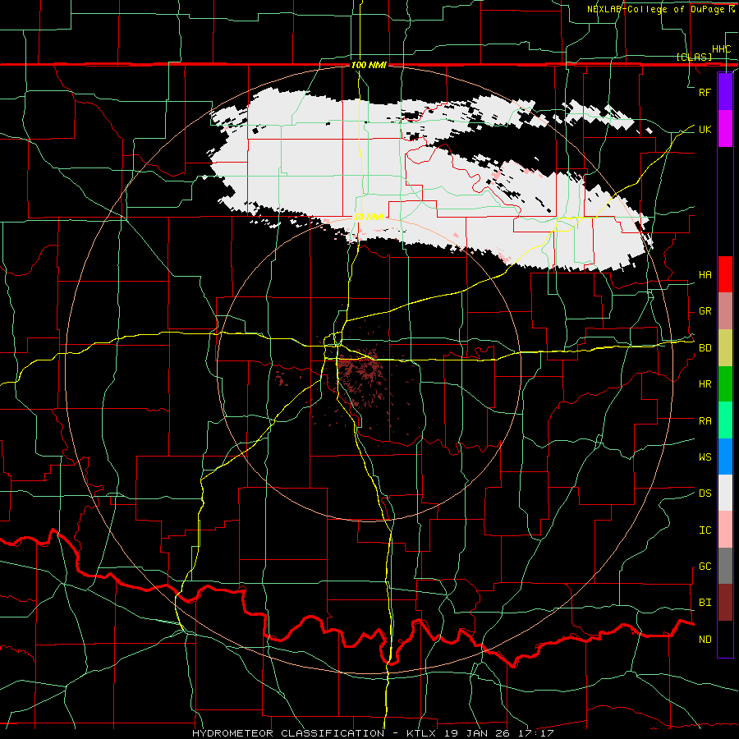Click the BD legend label

coord(705,348)
